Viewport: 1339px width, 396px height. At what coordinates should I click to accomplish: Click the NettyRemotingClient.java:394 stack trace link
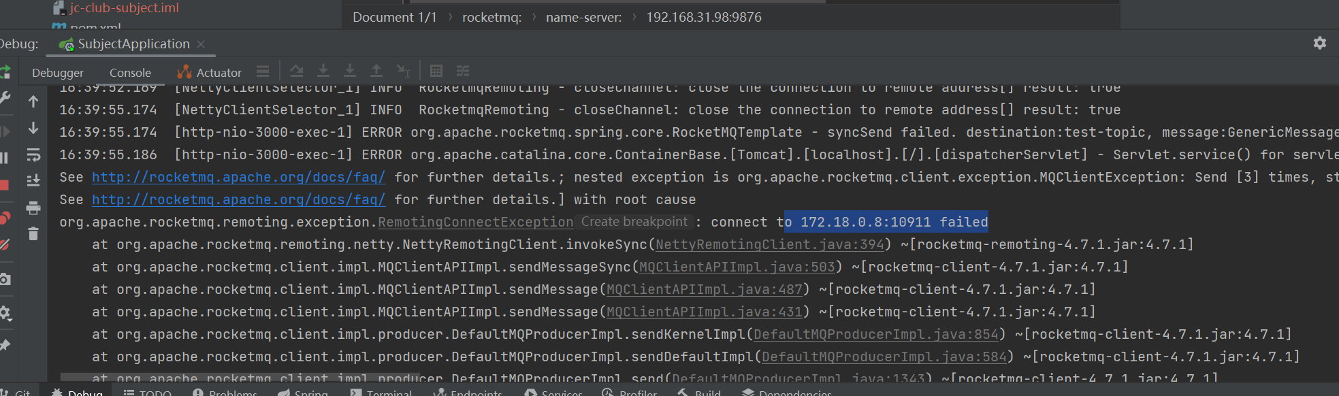769,245
